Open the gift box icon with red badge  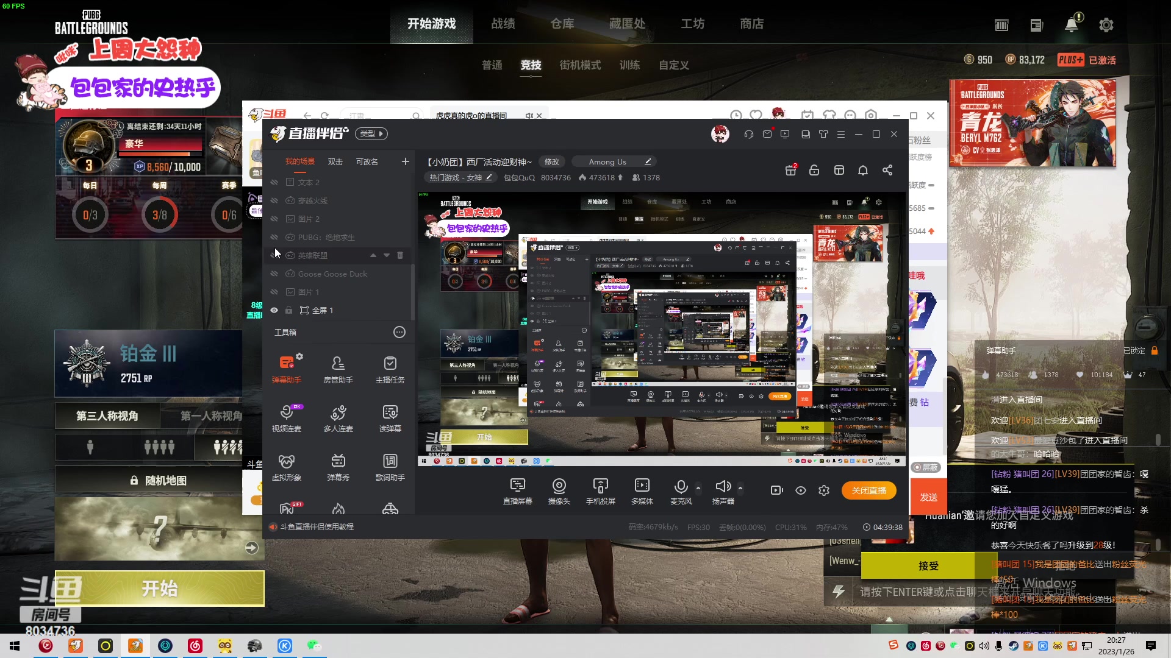791,170
